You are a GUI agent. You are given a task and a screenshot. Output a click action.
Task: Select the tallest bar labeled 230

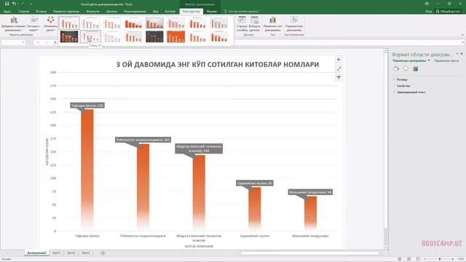(87, 170)
